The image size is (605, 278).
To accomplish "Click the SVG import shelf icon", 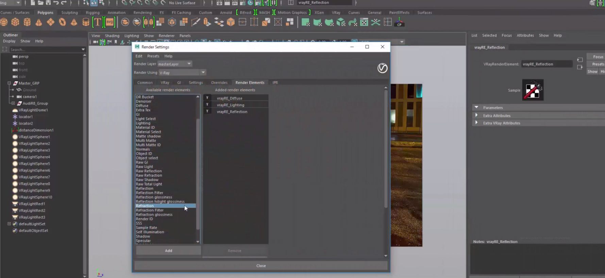I will (x=110, y=22).
